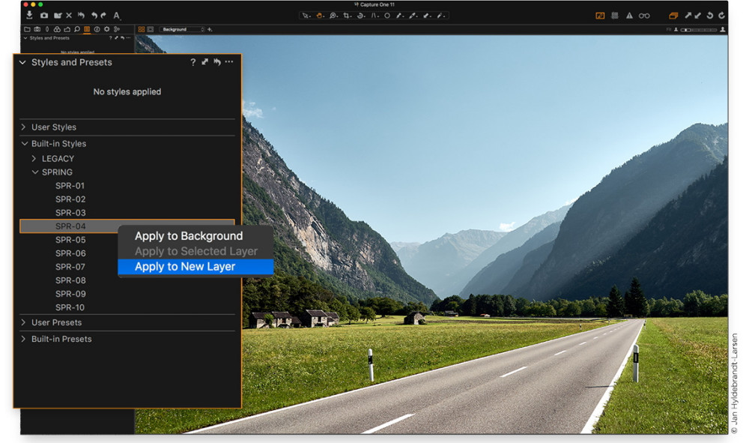The image size is (749, 443).
Task: Click the Undo arrow in toolbar
Action: coord(94,16)
